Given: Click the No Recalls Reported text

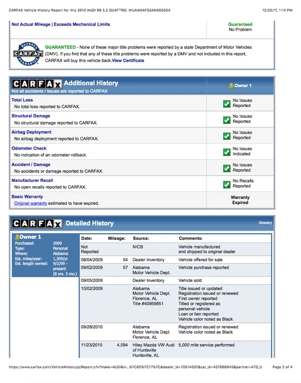Looking at the screenshot, I should pyautogui.click(x=243, y=184).
